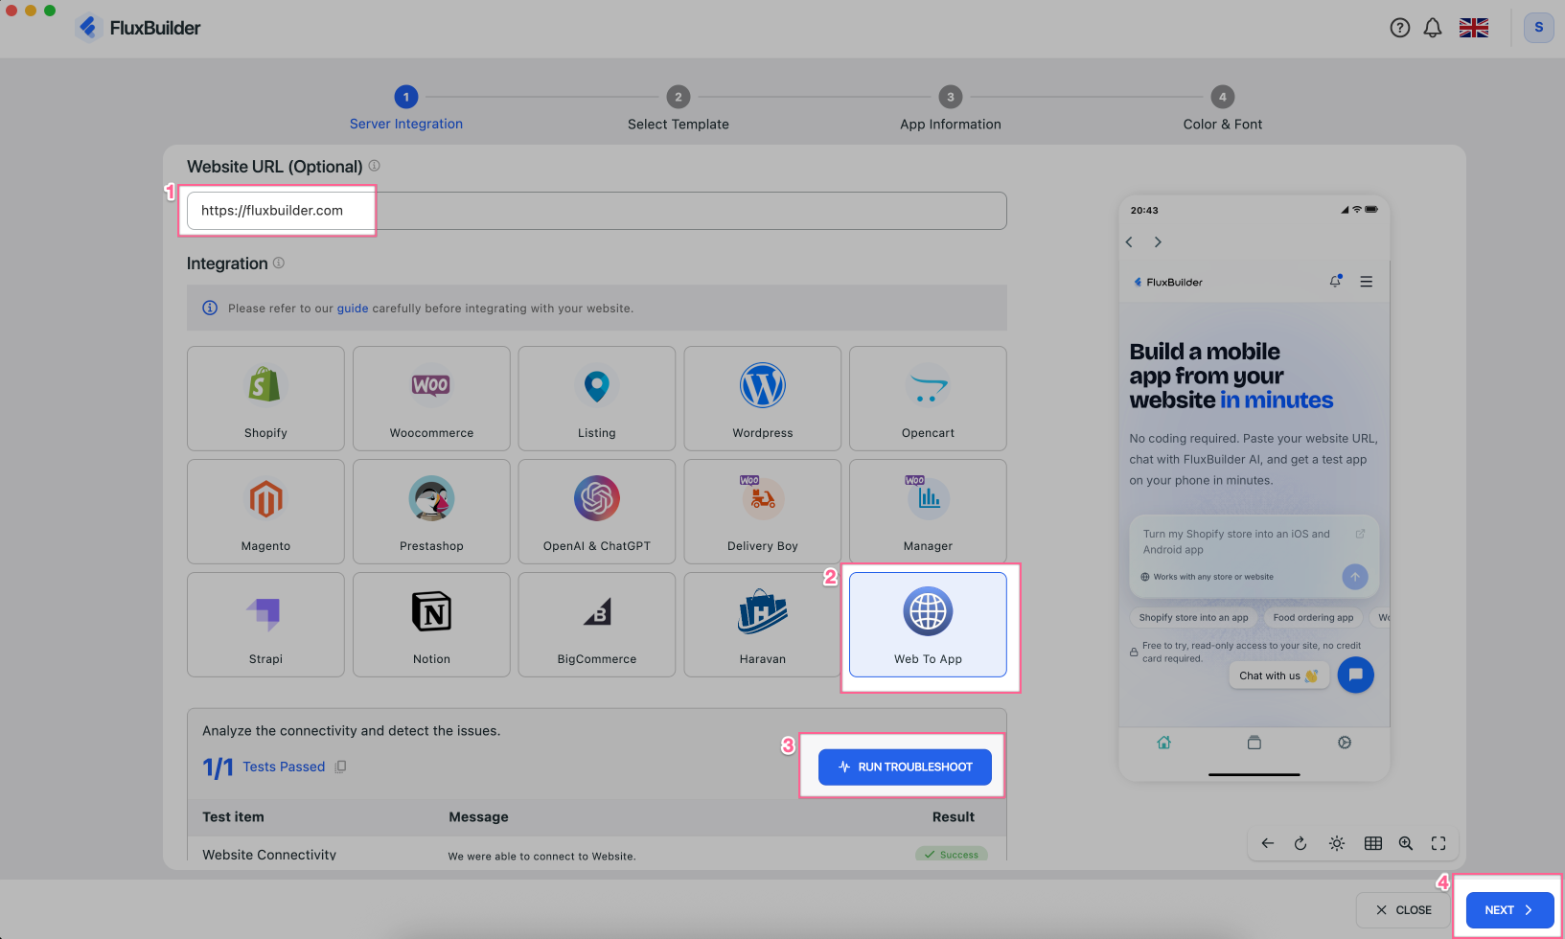This screenshot has height=939, width=1565.
Task: Choose the Wordpress integration
Action: click(763, 399)
